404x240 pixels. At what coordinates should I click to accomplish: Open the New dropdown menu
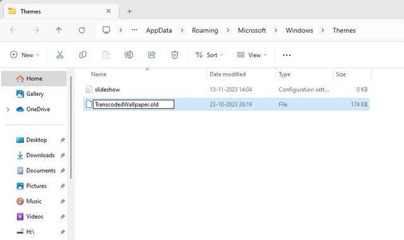(25, 55)
